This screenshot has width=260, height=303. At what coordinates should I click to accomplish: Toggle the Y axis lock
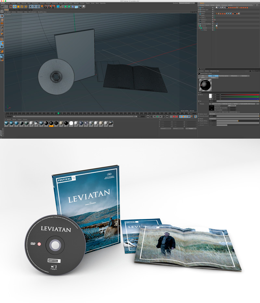34,7
